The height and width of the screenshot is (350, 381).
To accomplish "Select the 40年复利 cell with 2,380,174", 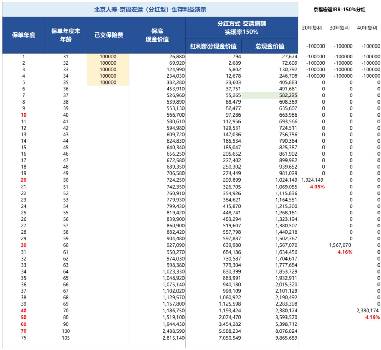I will (x=367, y=311).
